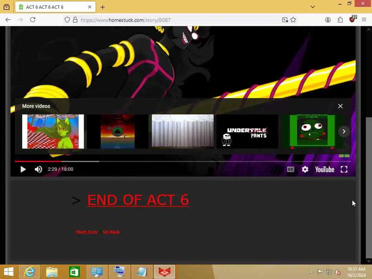The width and height of the screenshot is (372, 279).
Task: Open tracking protection shield icon
Action: click(67, 20)
